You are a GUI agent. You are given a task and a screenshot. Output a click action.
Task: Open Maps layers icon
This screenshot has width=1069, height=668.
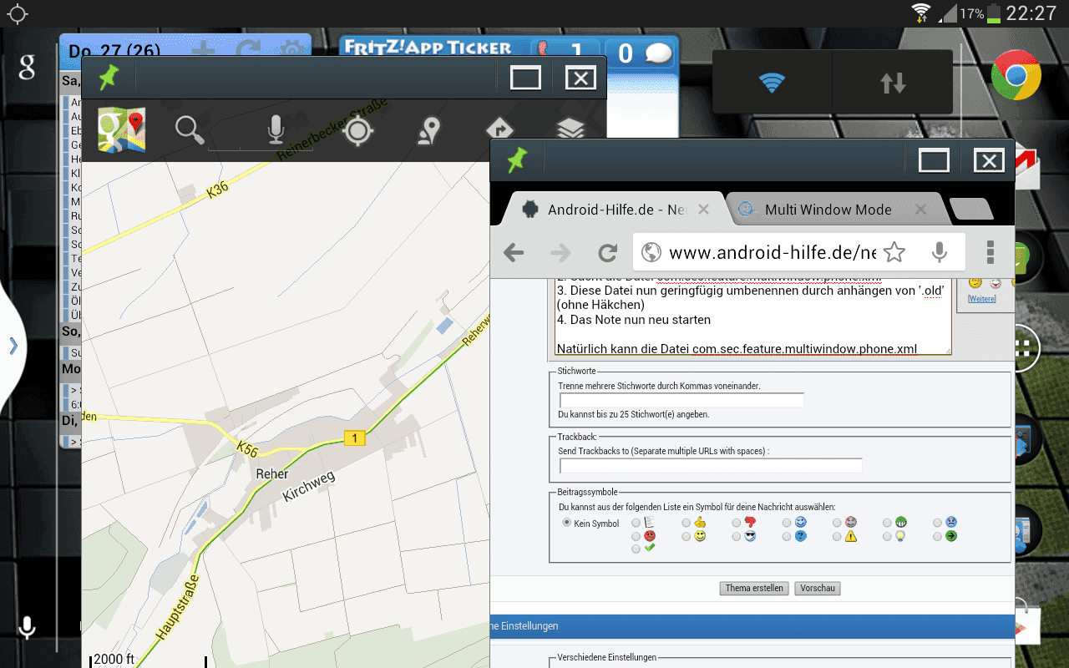[x=570, y=129]
